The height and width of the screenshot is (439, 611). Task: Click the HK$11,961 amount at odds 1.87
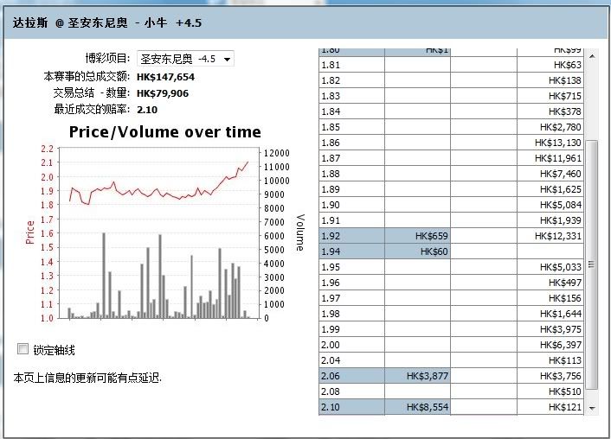(550, 158)
